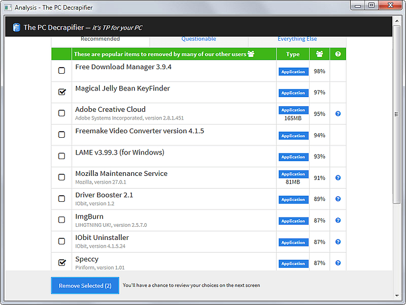Click Application badge for Free Download Manager
Viewport: 406px width, 305px height.
point(293,72)
